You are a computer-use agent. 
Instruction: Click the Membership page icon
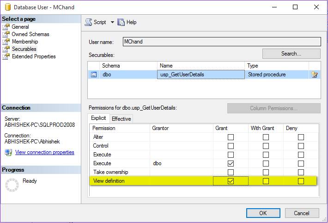tap(6, 42)
